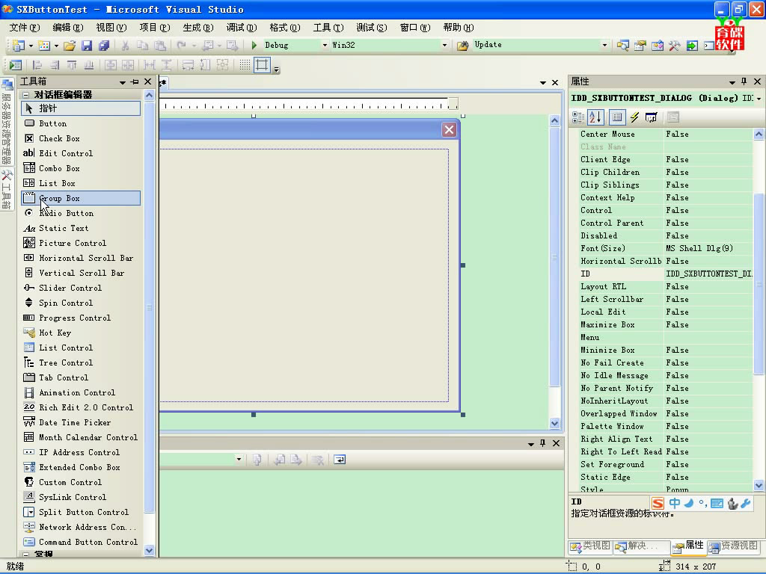Open the New Project icon's dropdown arrow
Image resolution: width=766 pixels, height=574 pixels.
[x=31, y=46]
